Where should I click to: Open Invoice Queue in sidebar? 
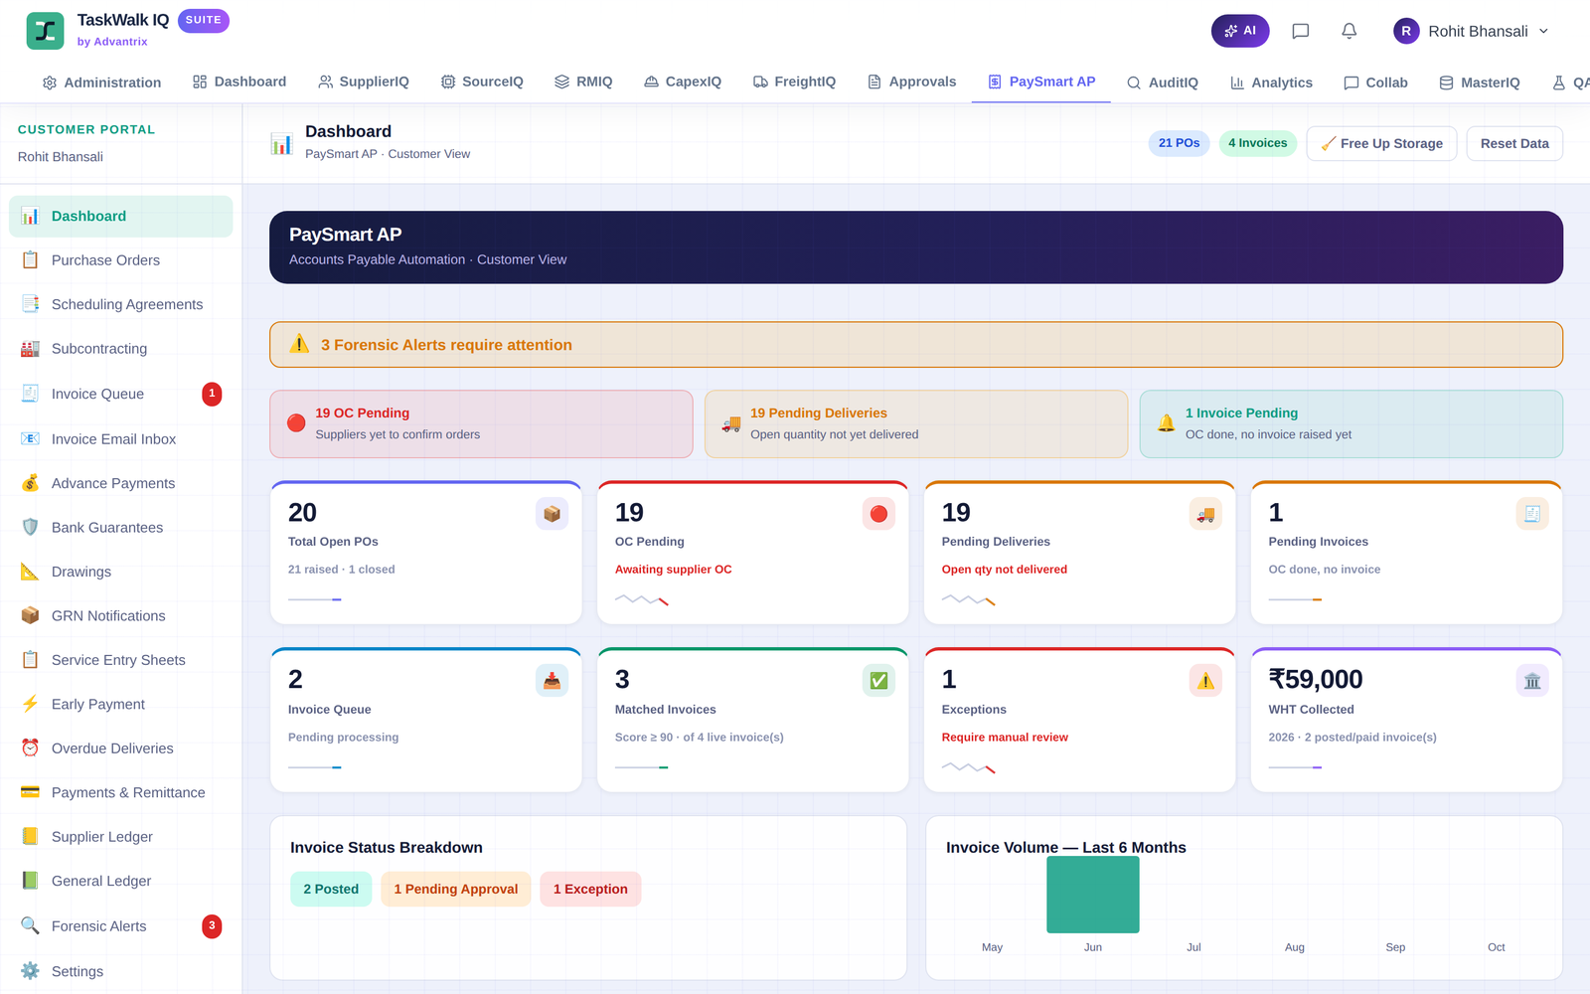121,394
